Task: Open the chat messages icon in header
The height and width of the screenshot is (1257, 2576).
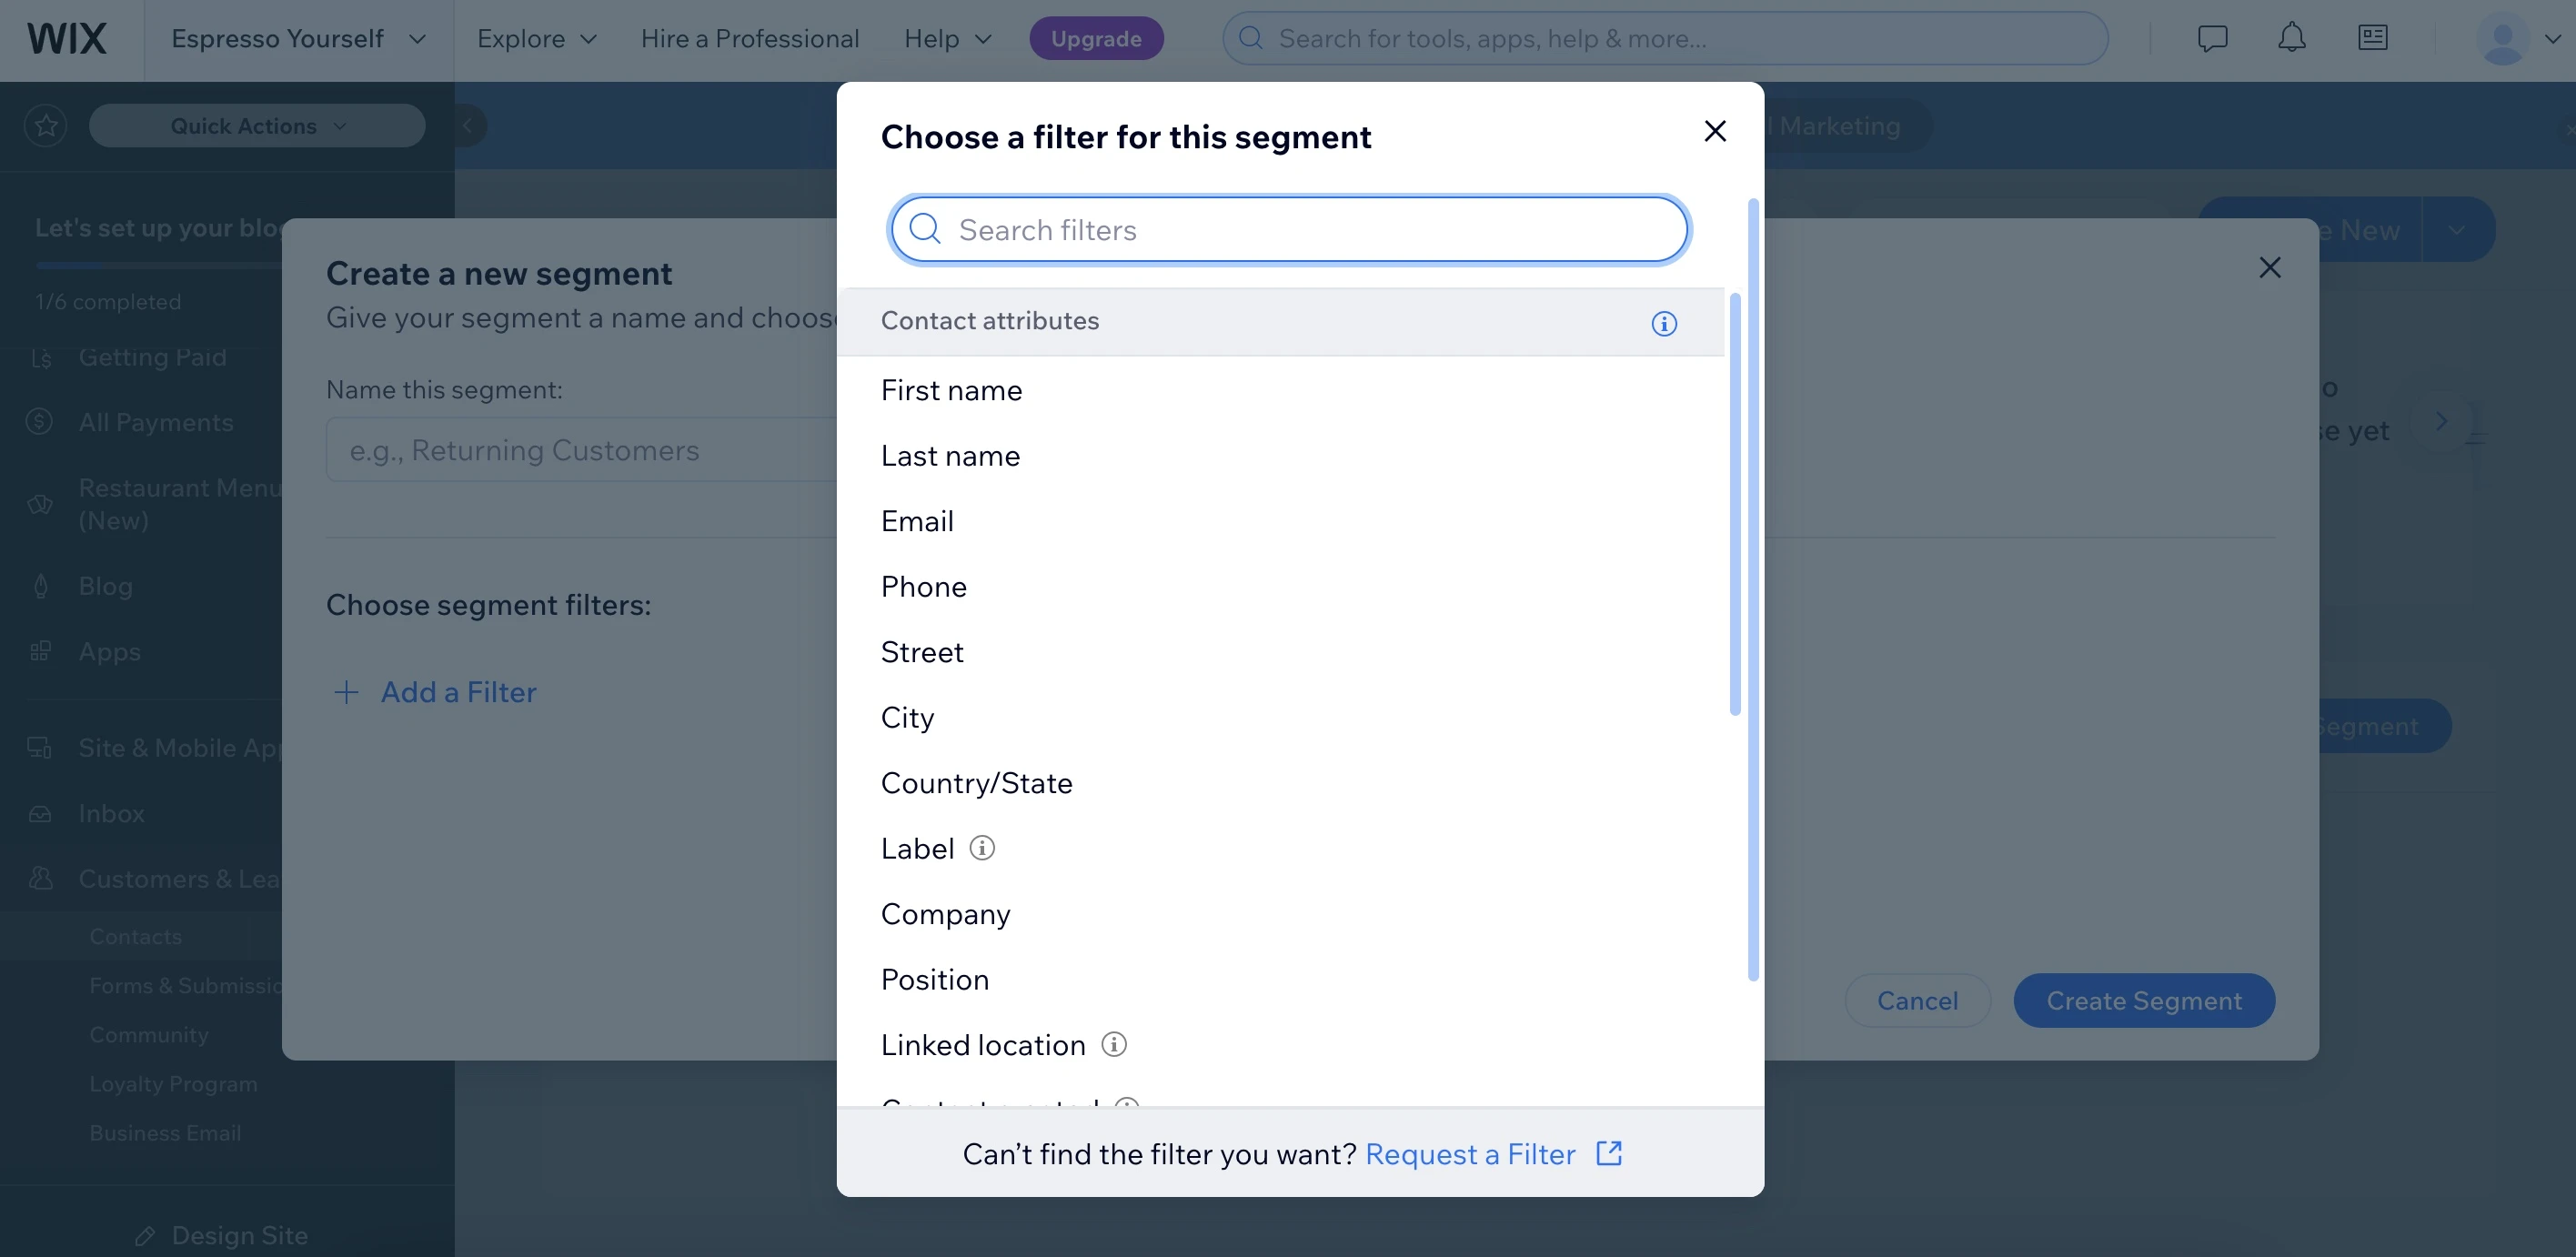Action: (x=2211, y=38)
